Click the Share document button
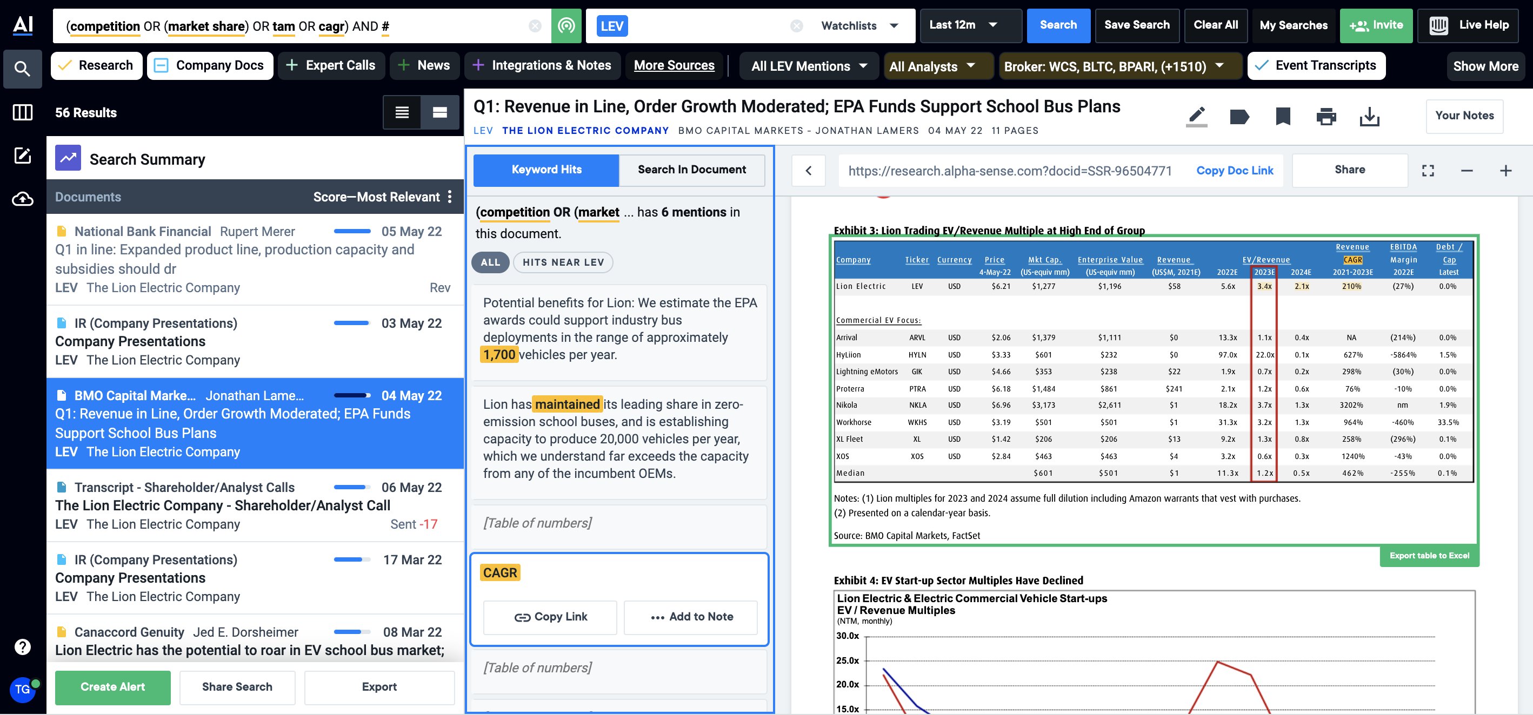1533x715 pixels. tap(1349, 170)
